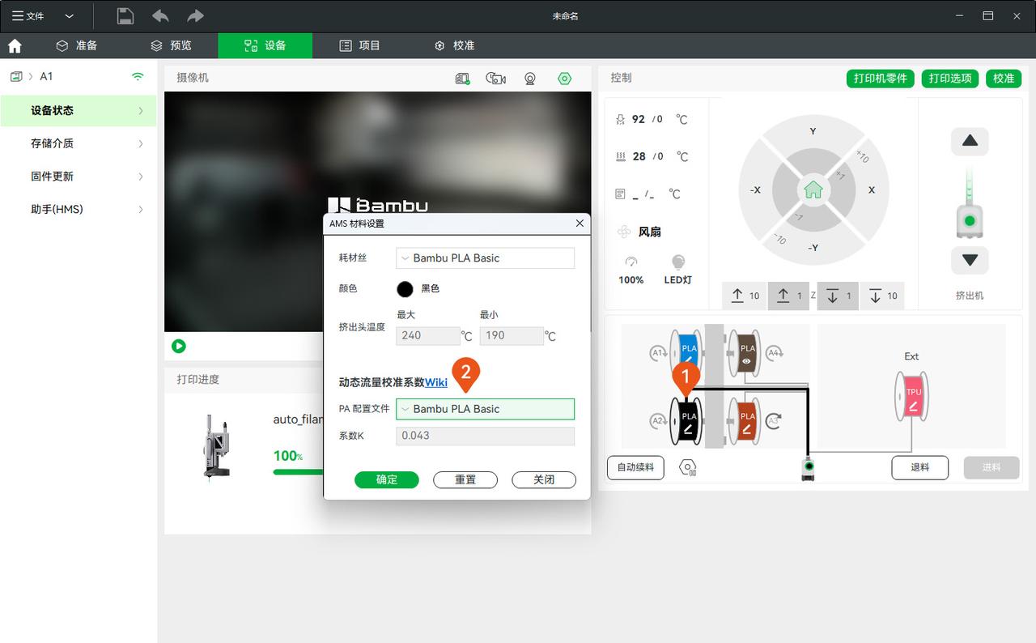Click the black 颜色 swatch
The image size is (1036, 643).
pyautogui.click(x=405, y=288)
